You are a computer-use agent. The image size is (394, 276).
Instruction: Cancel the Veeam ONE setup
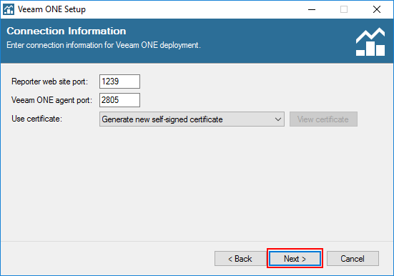(353, 258)
